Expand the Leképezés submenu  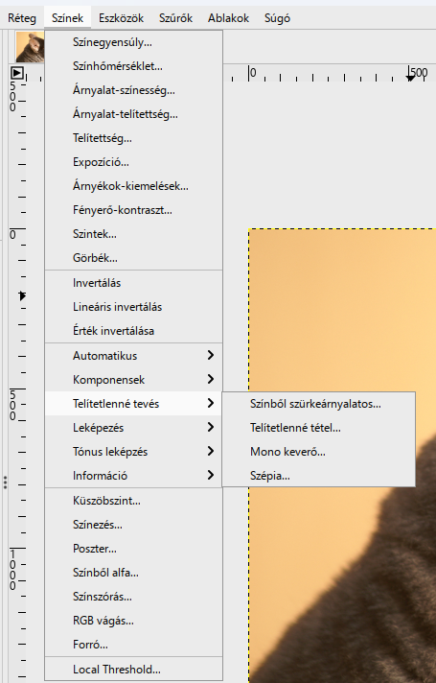tap(133, 428)
